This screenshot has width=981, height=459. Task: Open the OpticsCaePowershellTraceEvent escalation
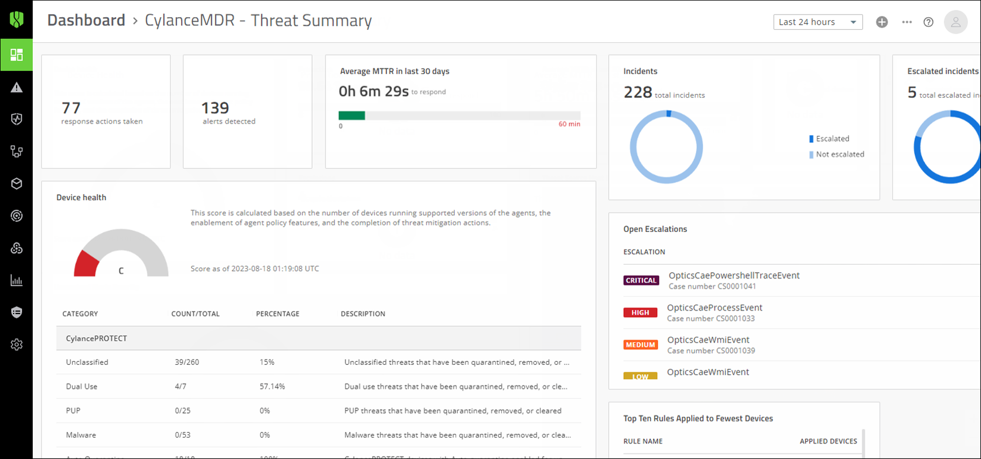pyautogui.click(x=734, y=276)
